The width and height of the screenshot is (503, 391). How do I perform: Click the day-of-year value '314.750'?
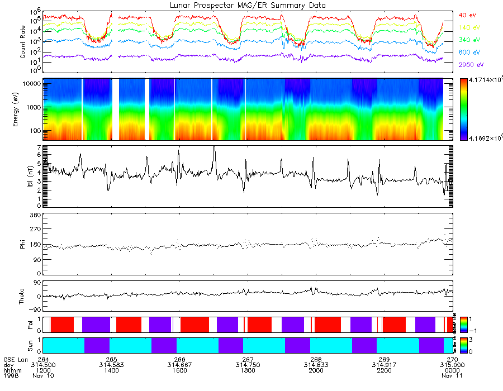pos(248,365)
